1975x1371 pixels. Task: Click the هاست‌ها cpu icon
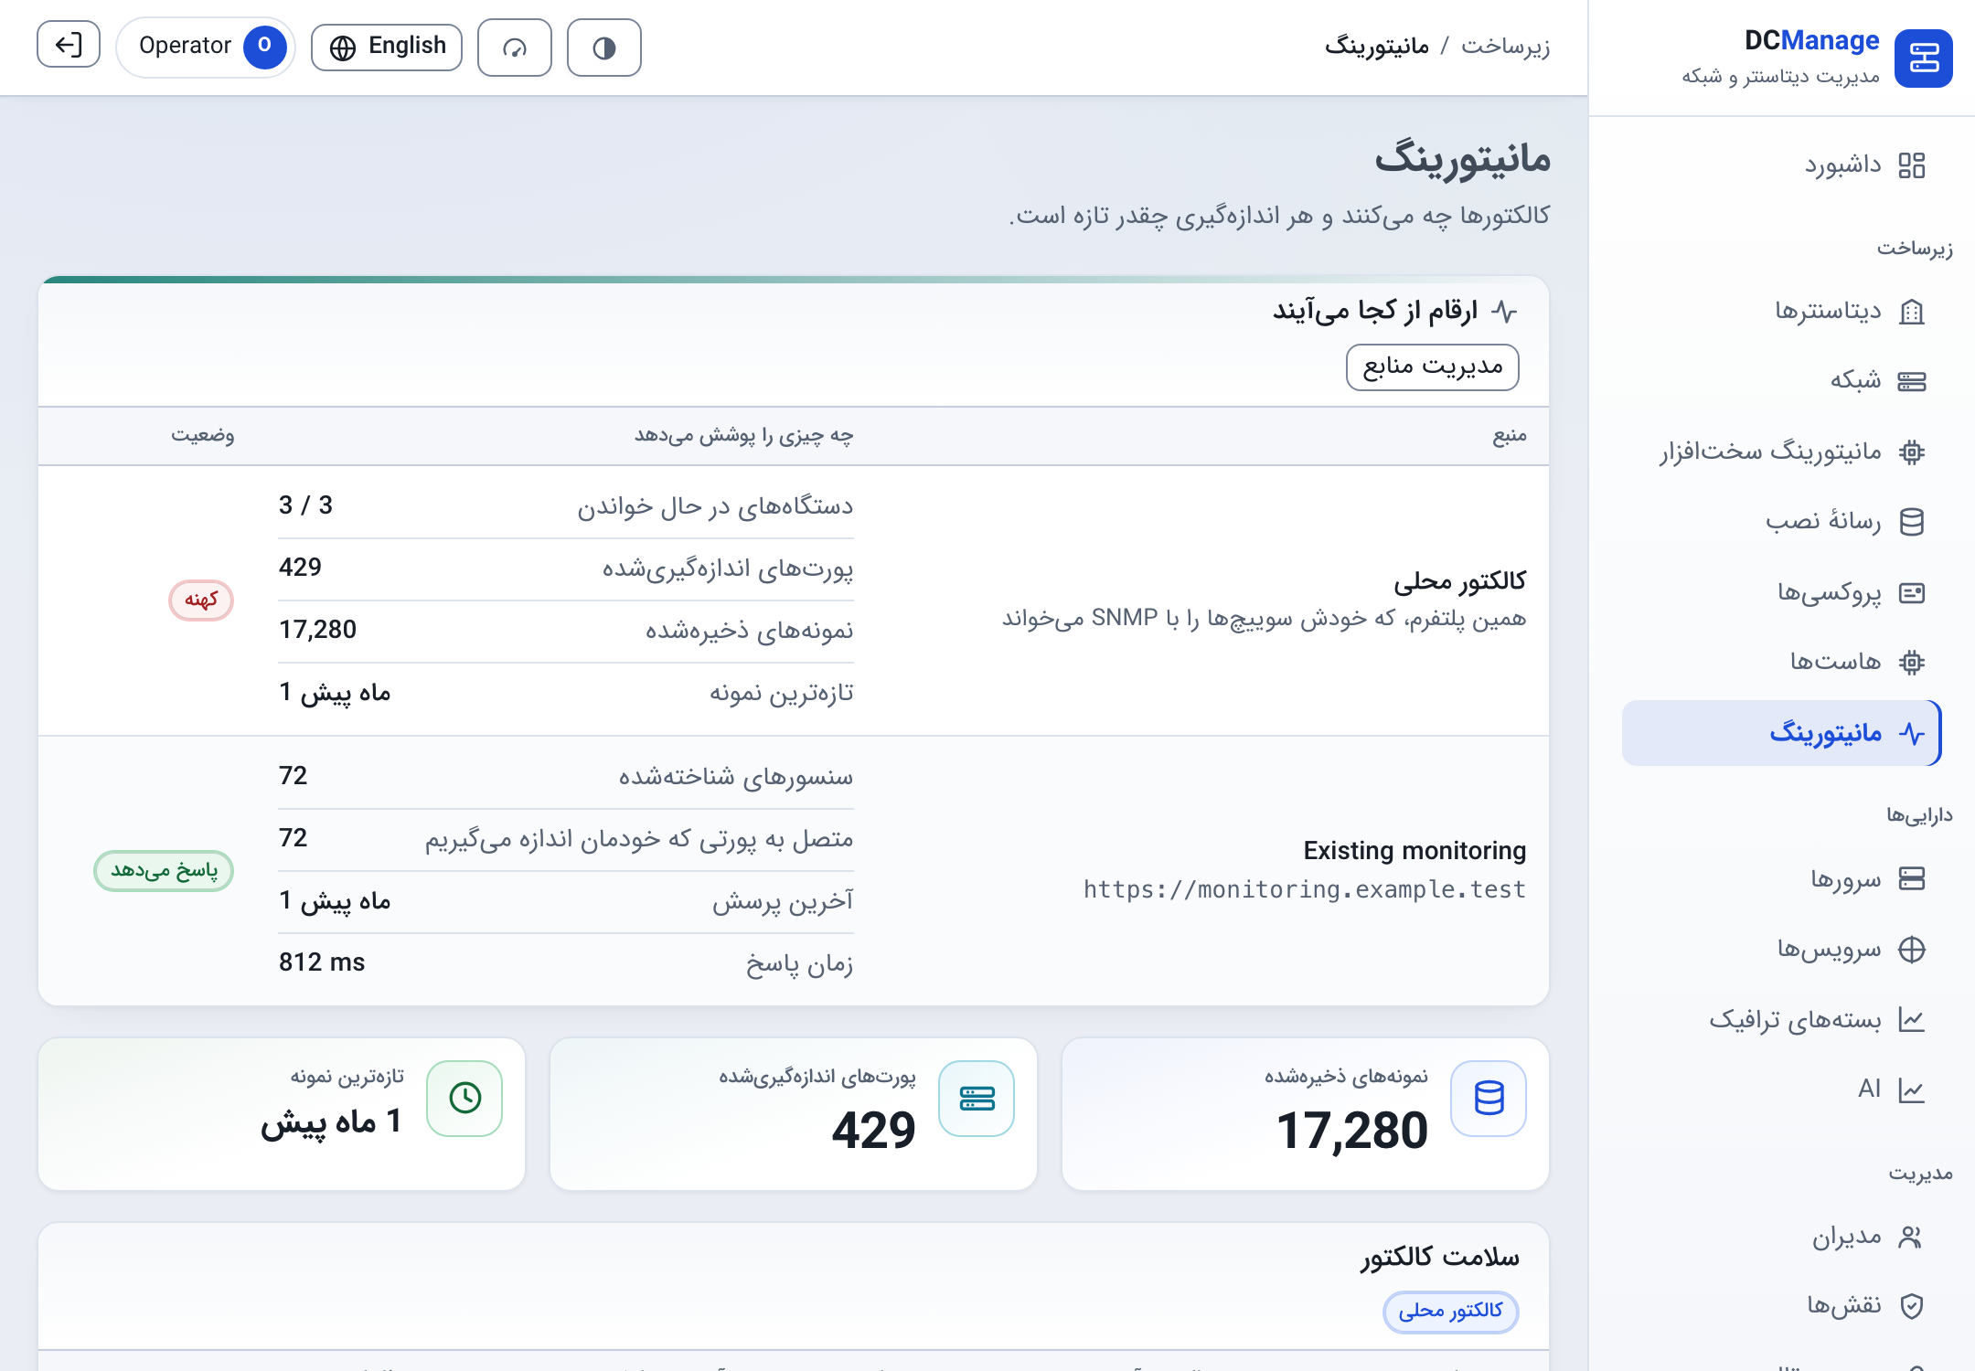click(1911, 662)
